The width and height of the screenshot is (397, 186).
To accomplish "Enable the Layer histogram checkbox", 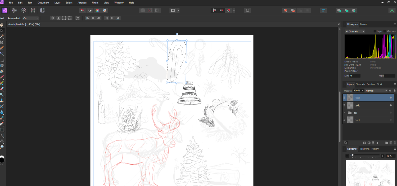I will click(x=375, y=31).
